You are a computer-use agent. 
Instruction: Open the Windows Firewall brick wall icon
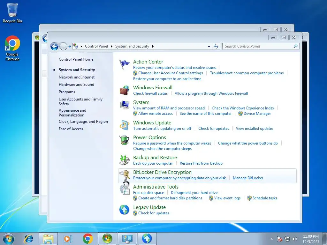(x=125, y=90)
